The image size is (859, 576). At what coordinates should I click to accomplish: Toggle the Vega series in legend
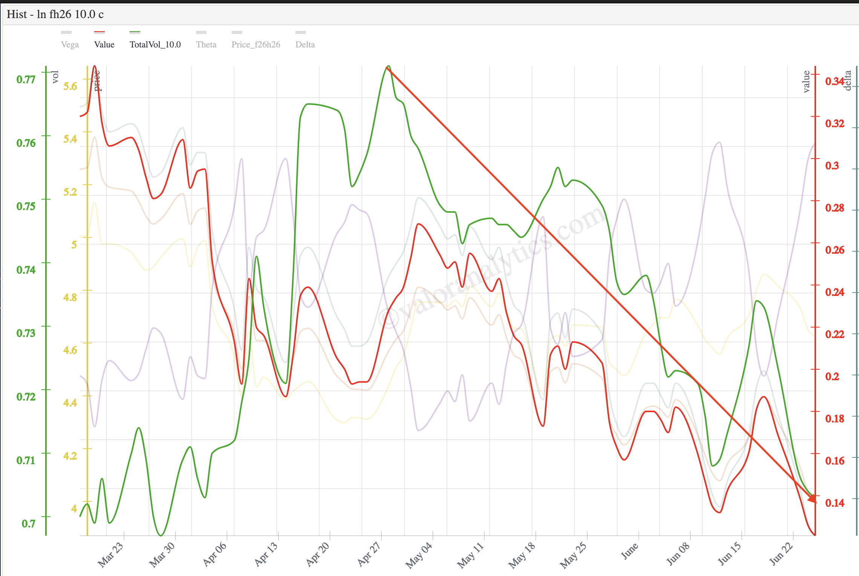click(x=70, y=44)
